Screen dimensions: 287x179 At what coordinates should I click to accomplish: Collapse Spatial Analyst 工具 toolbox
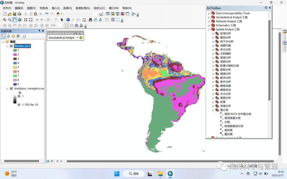(209, 29)
